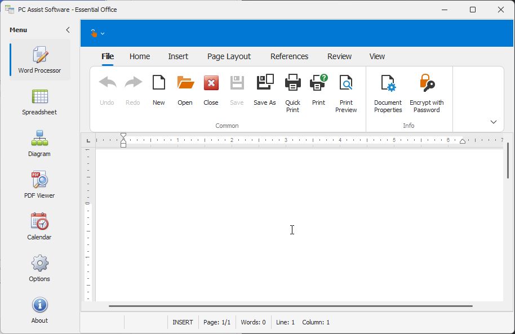Open Print Preview
The image size is (515, 334).
(346, 83)
